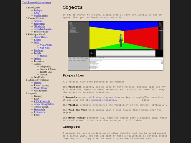Open The Ultimate Guide to Shaper link
Viewport: 191px width, 143px height.
[x=36, y=2]
